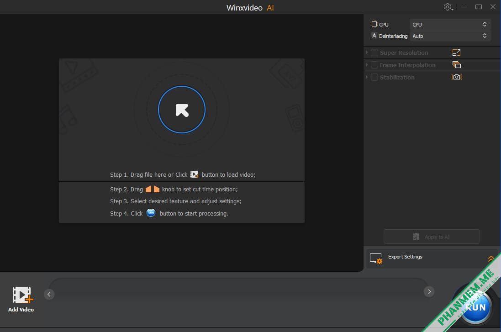This screenshot has height=332, width=501.
Task: Click the Stabilization label
Action: (x=397, y=77)
